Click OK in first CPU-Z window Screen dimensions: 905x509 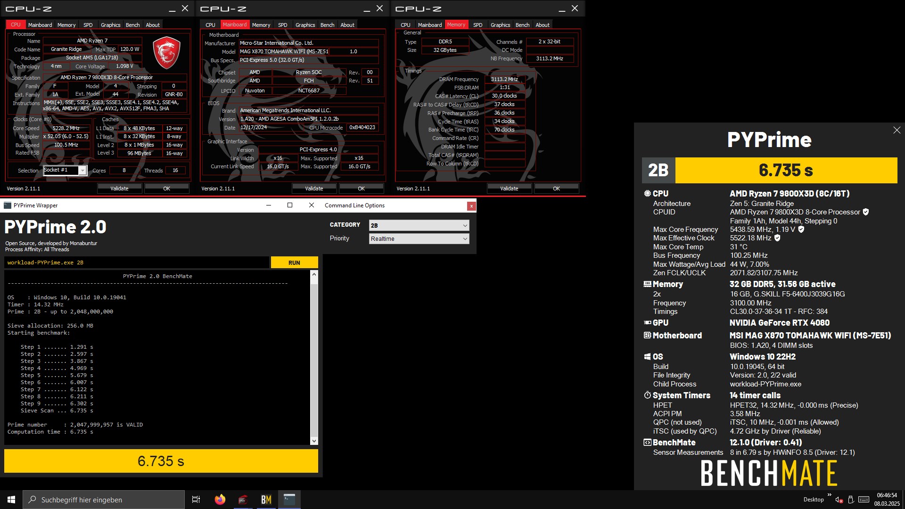click(166, 189)
